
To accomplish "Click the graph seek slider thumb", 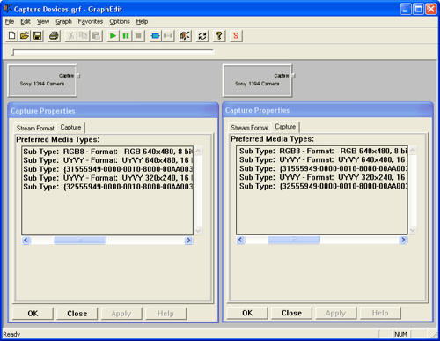I will 12,52.
